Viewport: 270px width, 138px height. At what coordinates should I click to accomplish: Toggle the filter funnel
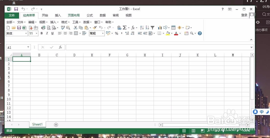pos(153,28)
